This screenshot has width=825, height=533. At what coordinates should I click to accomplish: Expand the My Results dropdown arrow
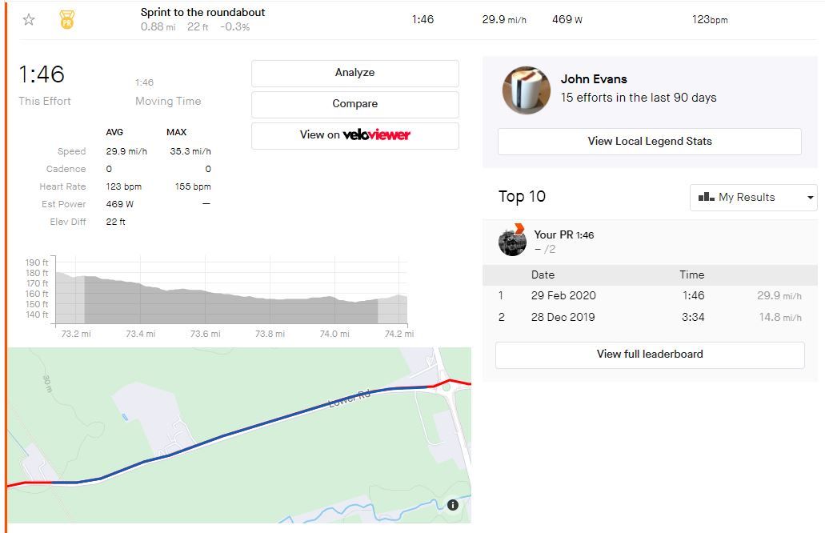coord(811,198)
